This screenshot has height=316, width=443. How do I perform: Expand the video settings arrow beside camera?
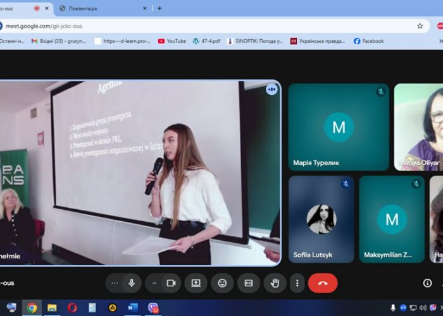pyautogui.click(x=154, y=283)
